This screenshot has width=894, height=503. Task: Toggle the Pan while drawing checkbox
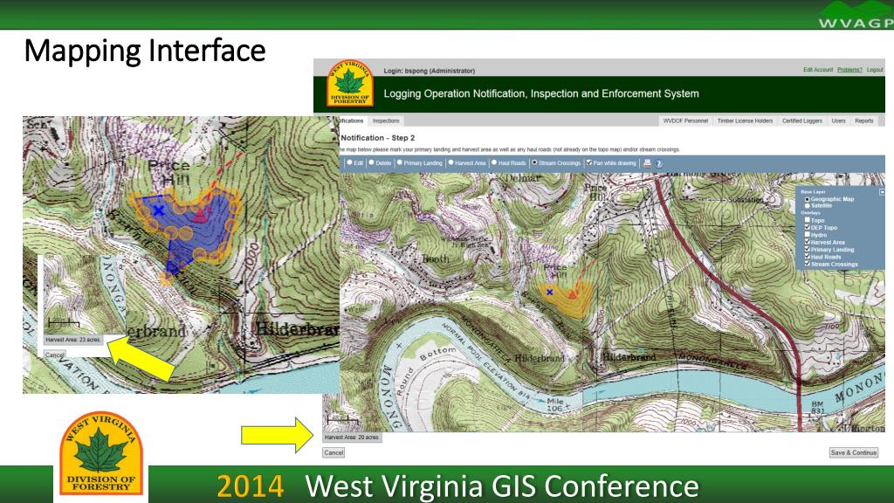(x=589, y=162)
